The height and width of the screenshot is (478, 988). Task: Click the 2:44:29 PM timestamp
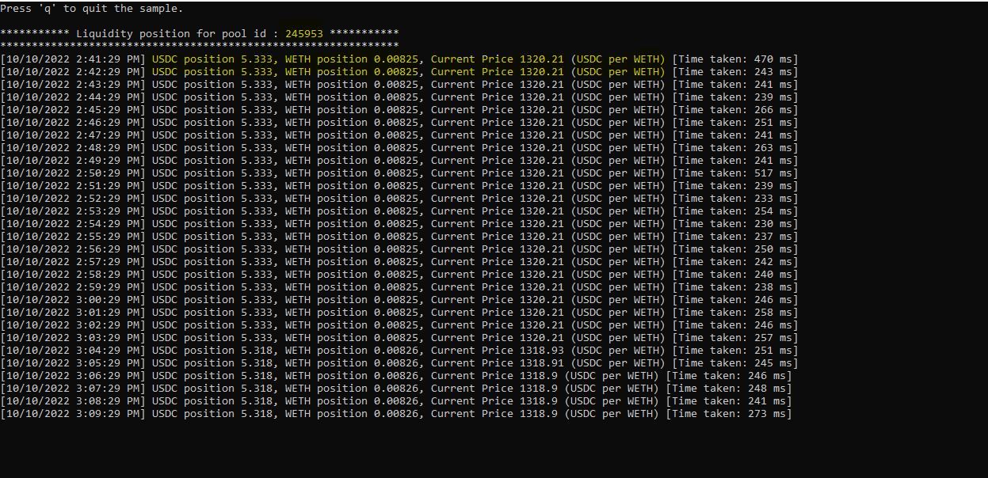[x=73, y=97]
